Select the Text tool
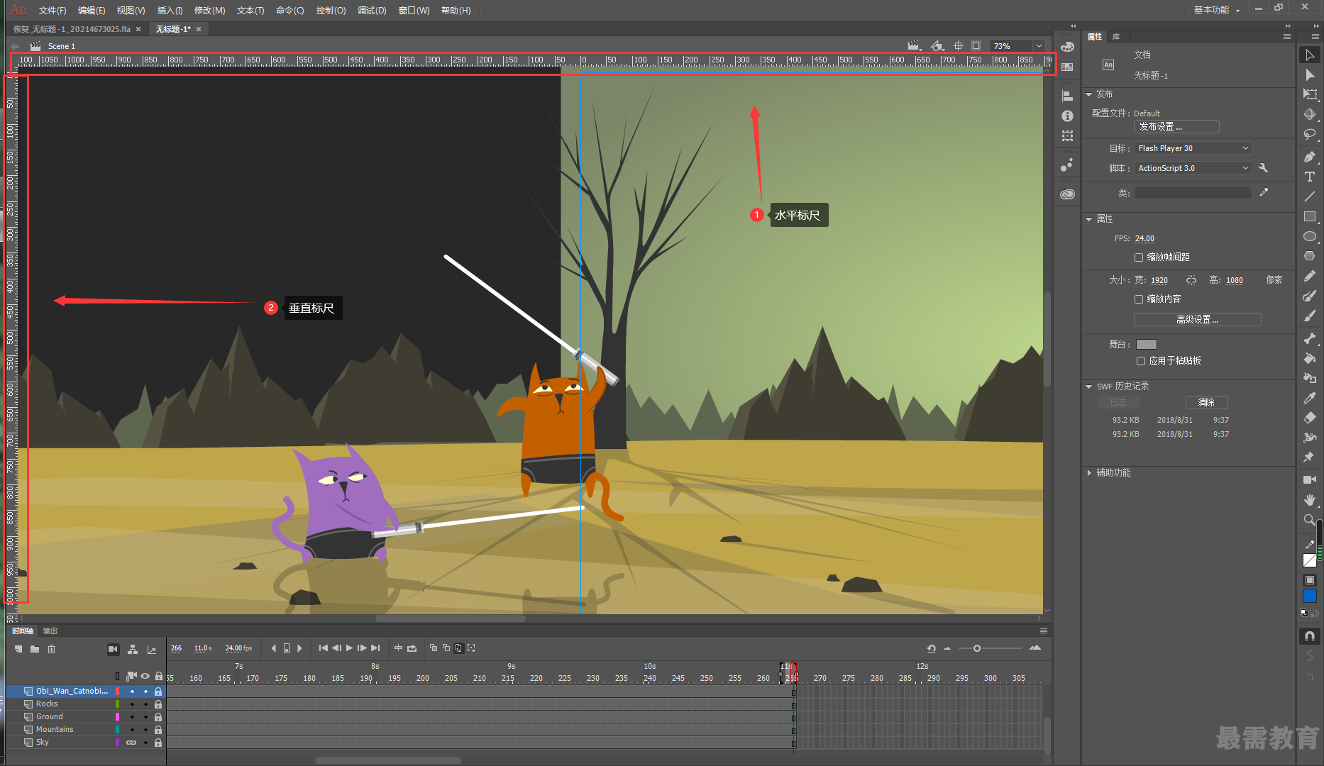Image resolution: width=1324 pixels, height=766 pixels. 1310,177
